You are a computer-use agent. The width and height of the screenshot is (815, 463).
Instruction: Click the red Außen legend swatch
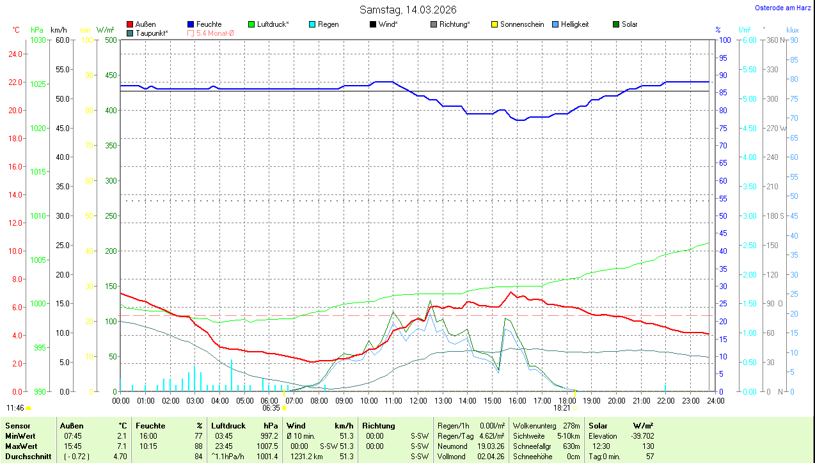(131, 24)
